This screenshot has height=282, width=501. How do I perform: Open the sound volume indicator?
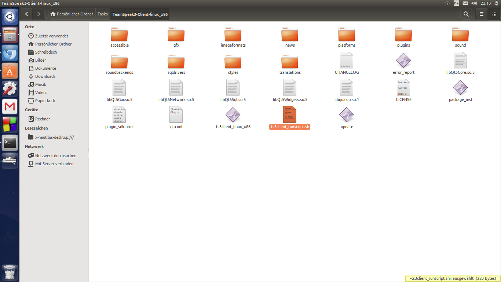pos(474,3)
